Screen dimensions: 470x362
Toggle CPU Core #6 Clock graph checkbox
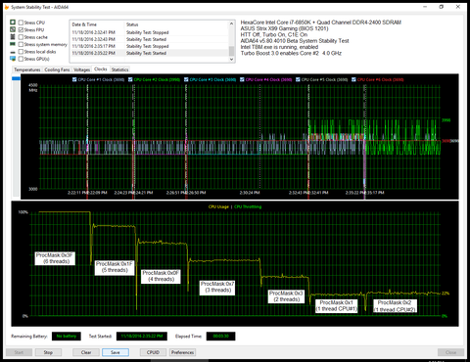point(353,79)
